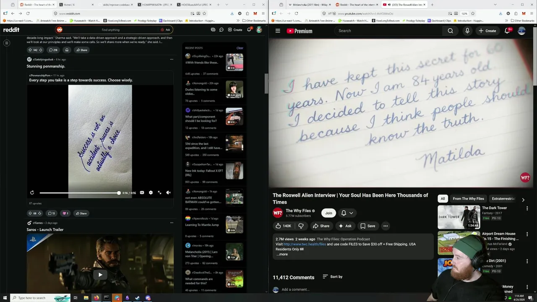
Task: Downvote the Stunning penmanship post
Action: pos(40,213)
